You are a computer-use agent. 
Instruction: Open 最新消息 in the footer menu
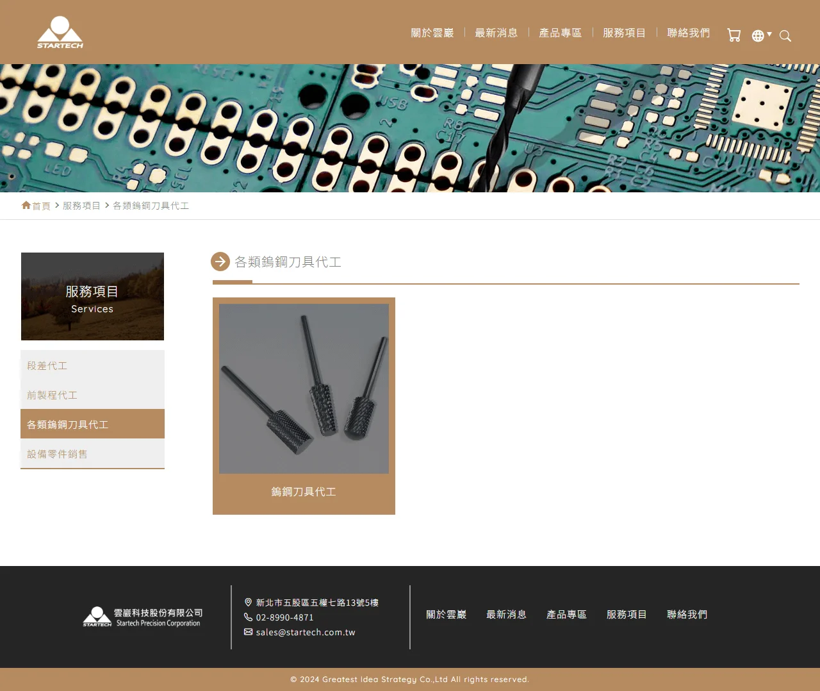pyautogui.click(x=507, y=614)
